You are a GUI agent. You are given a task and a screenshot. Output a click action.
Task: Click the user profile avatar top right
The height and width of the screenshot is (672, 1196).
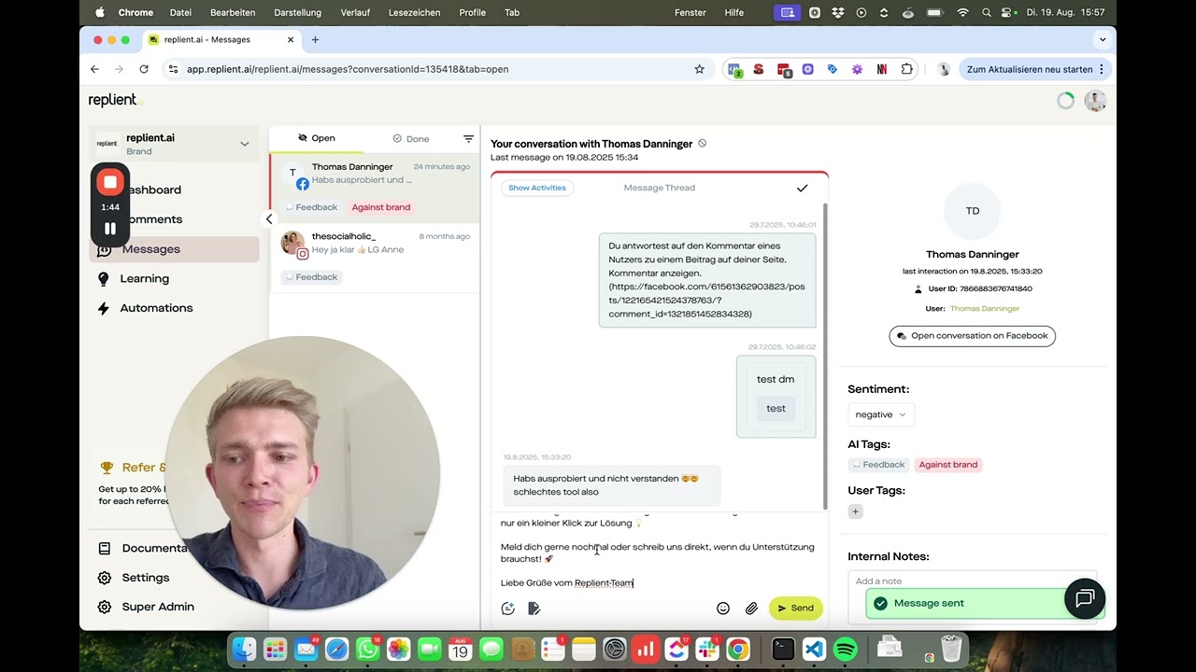(x=1095, y=101)
